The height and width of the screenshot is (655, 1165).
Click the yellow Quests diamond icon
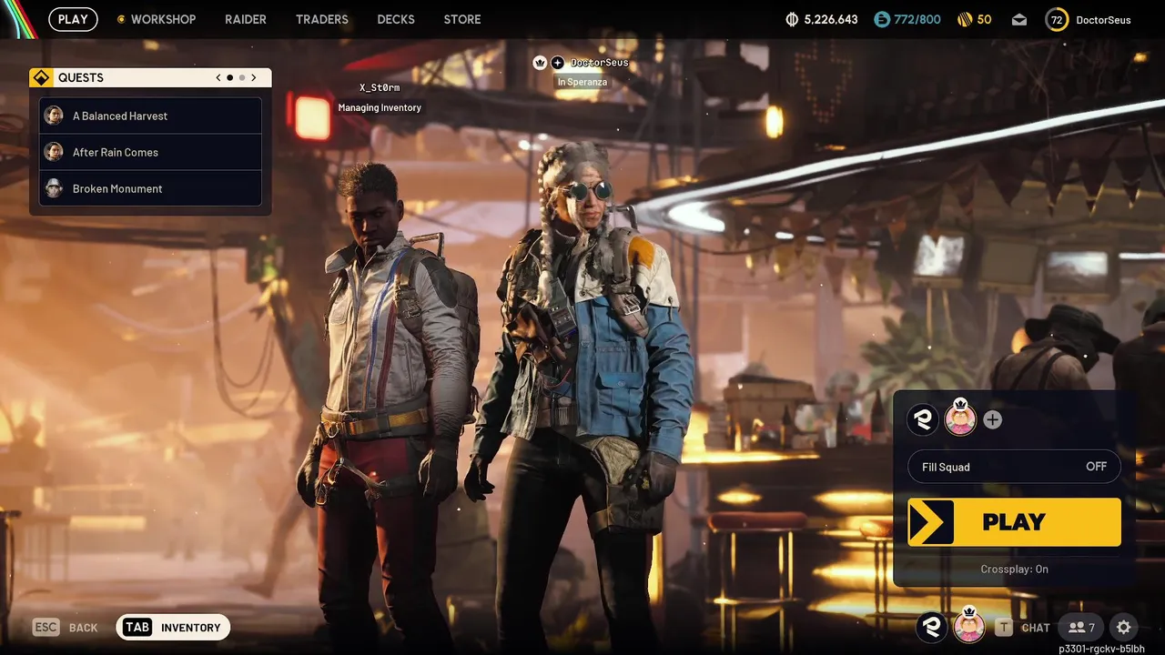pyautogui.click(x=41, y=77)
